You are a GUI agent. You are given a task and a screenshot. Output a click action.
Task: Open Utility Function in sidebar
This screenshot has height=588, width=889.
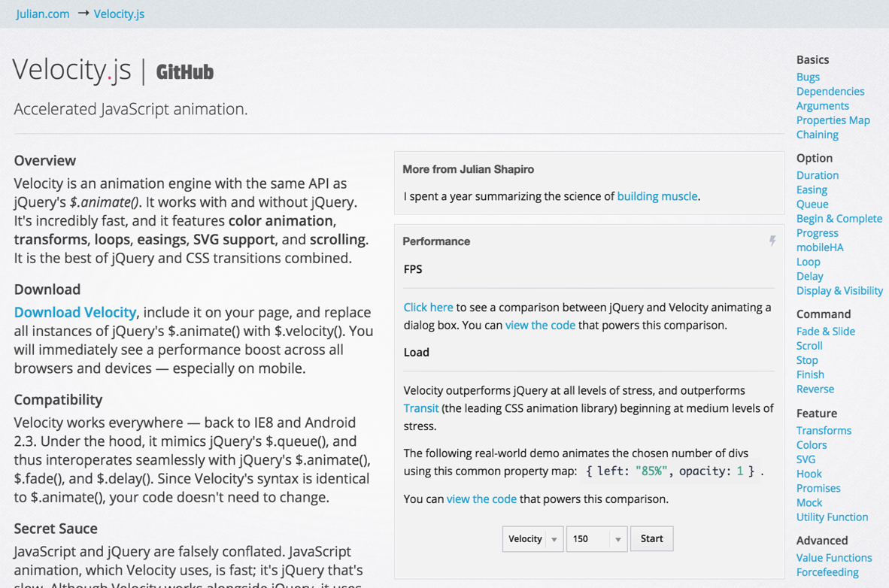point(832,517)
